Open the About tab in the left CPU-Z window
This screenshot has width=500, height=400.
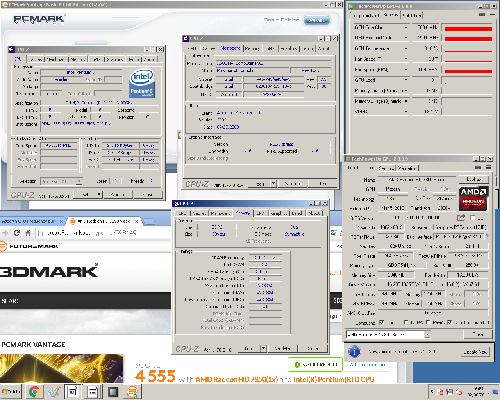click(x=150, y=59)
